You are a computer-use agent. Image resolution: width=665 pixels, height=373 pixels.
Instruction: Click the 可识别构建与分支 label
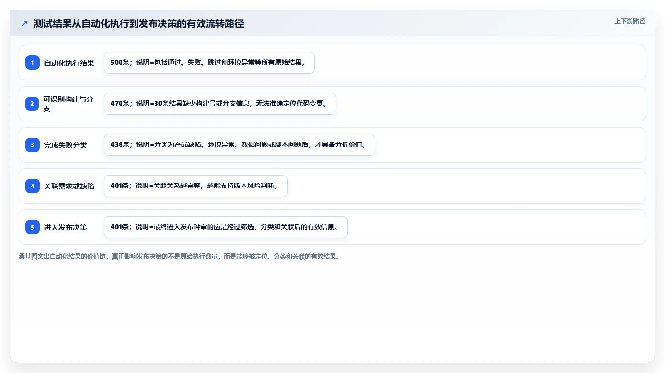pyautogui.click(x=69, y=104)
